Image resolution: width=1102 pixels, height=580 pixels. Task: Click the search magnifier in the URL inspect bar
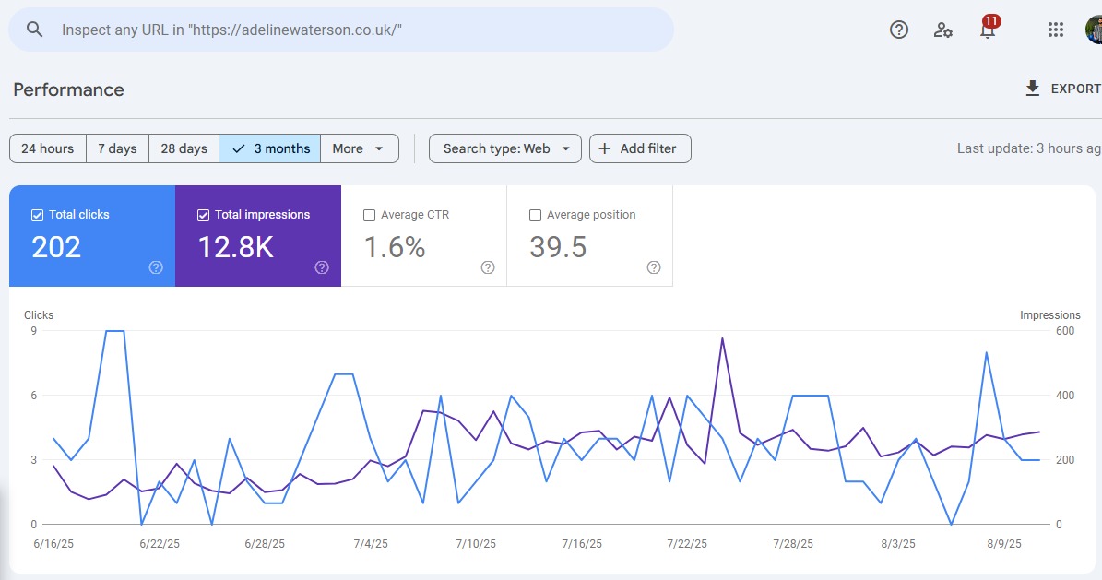coord(34,29)
